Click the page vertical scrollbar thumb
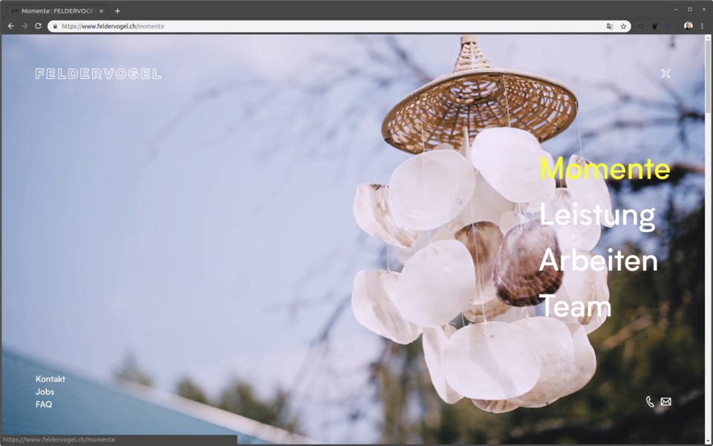Viewport: 713px width, 446px height. (x=708, y=77)
